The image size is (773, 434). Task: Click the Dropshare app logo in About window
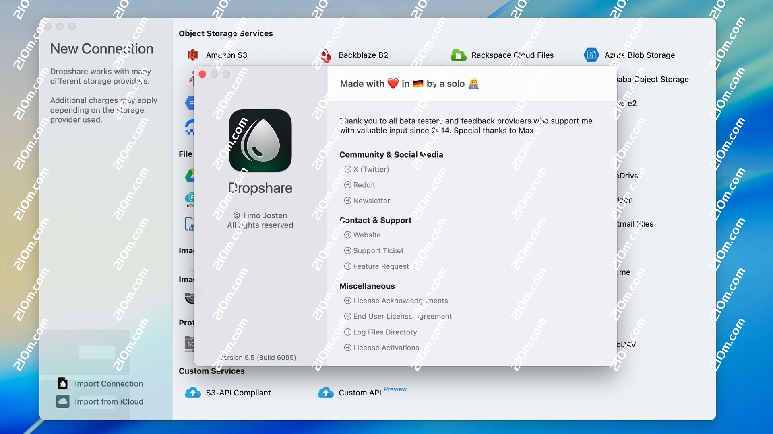[x=260, y=141]
